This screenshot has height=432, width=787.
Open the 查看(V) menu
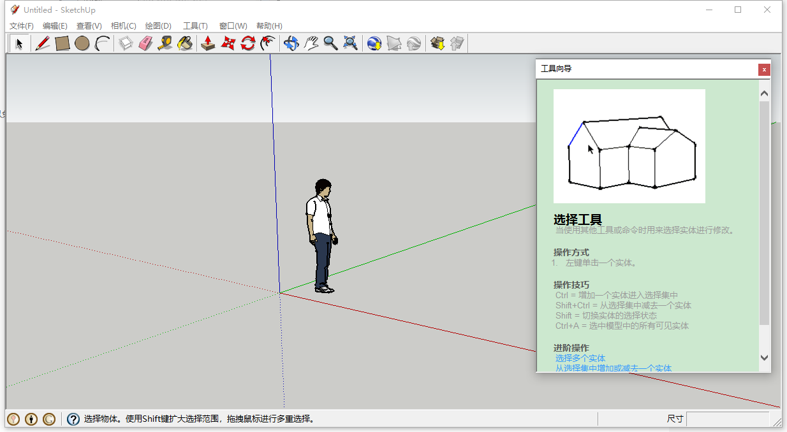89,26
